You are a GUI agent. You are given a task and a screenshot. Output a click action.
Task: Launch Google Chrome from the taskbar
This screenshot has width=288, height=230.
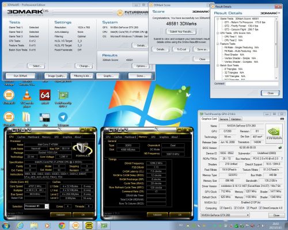(x=62, y=225)
